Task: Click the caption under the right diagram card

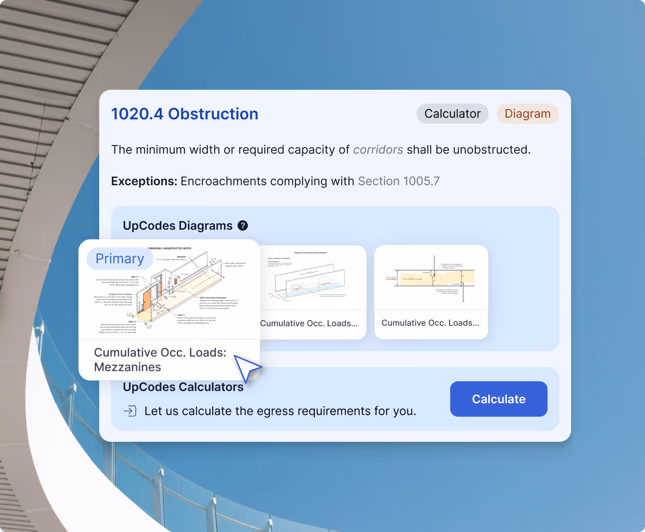Action: point(430,323)
